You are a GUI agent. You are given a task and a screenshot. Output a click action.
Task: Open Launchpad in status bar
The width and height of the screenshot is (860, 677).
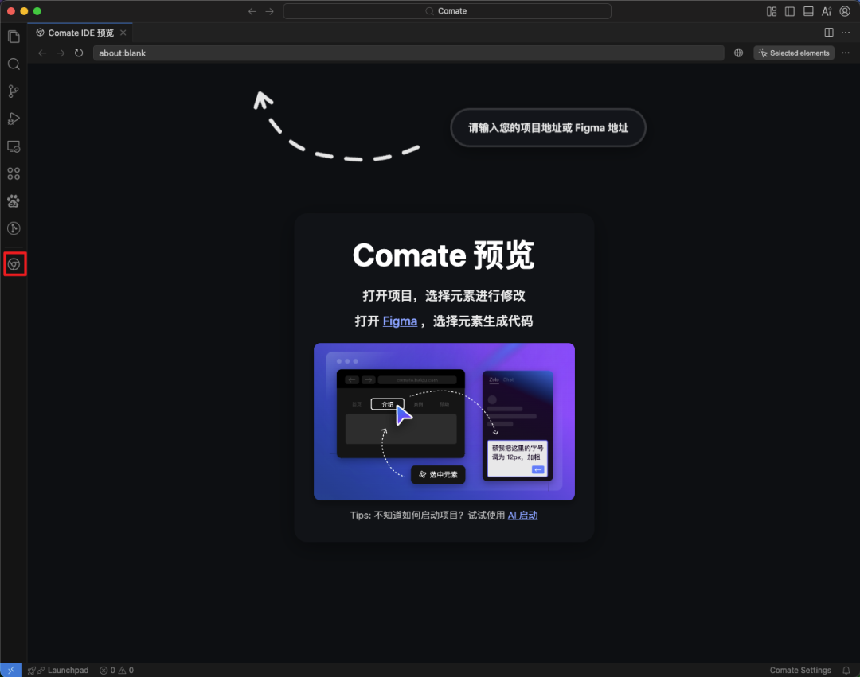coord(58,671)
